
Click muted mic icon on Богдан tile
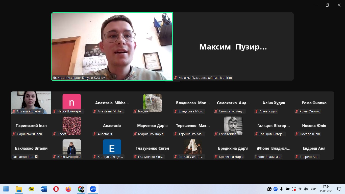pyautogui.click(x=135, y=111)
